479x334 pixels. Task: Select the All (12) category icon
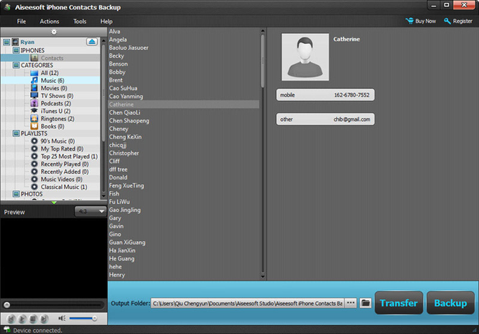coord(35,73)
